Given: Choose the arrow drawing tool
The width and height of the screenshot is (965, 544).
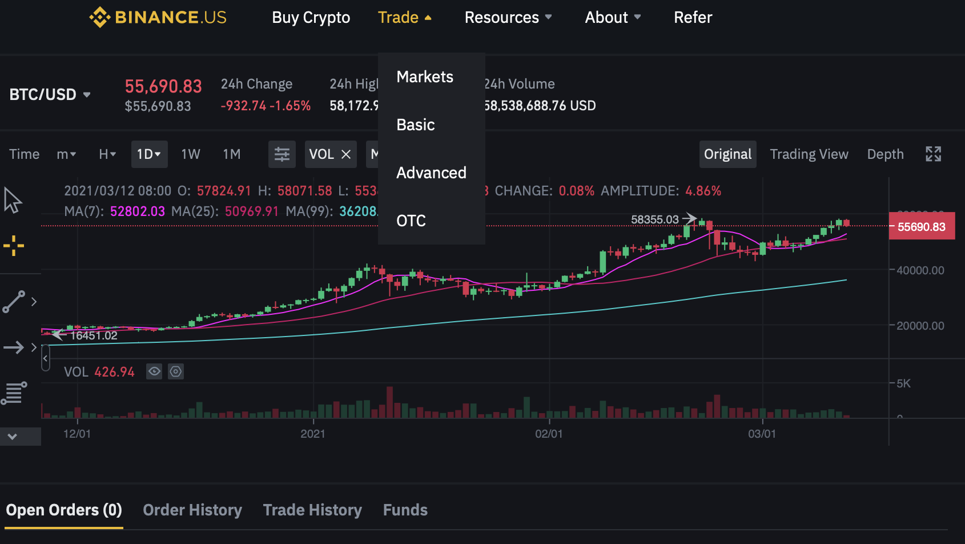Looking at the screenshot, I should coord(14,347).
